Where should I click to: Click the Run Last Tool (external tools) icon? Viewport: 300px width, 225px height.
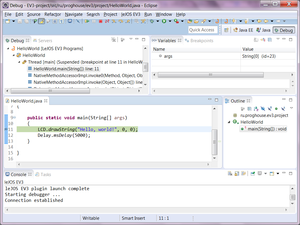[176, 21]
